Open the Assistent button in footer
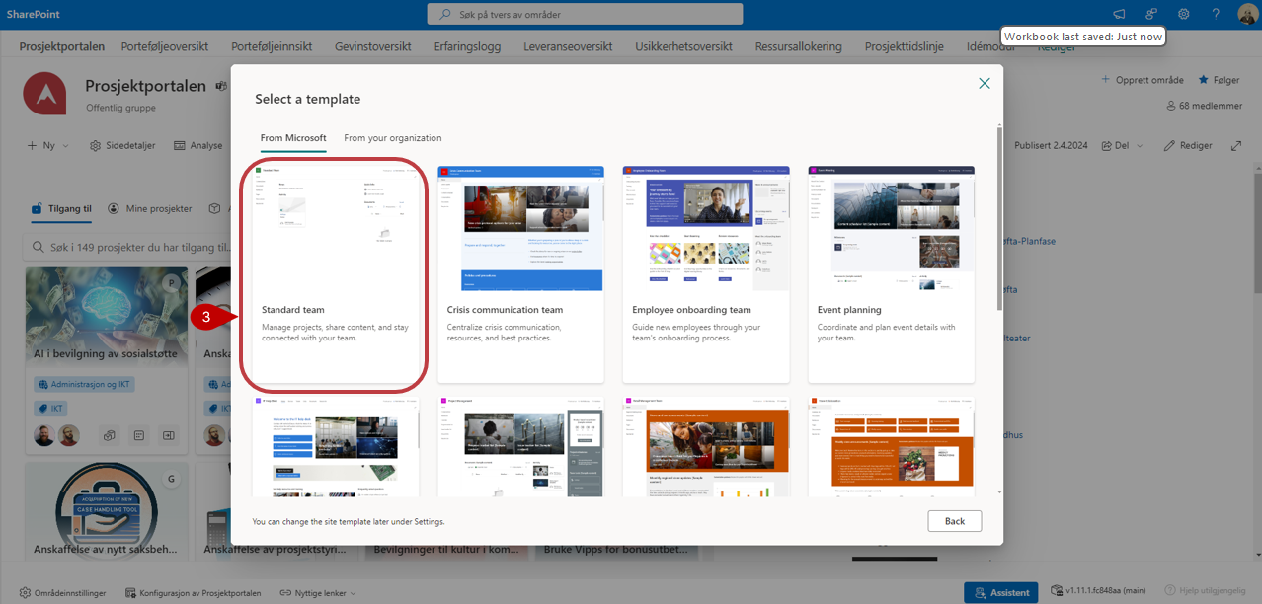 coord(1001,593)
